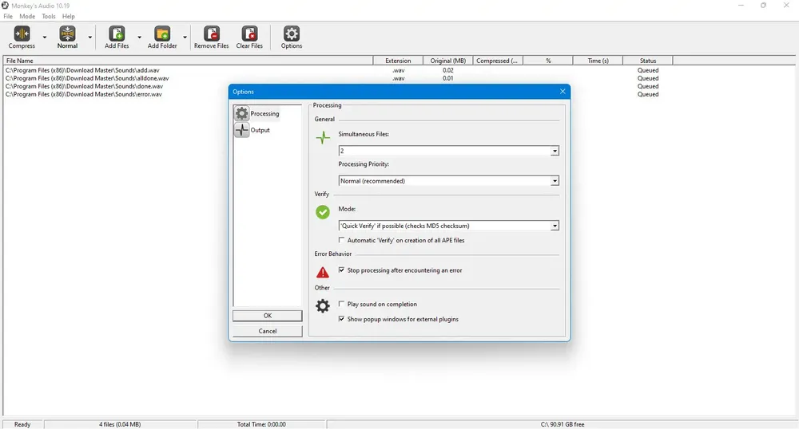Click 'Total Time: 0:00.00' in status bar
799x429 pixels.
[261, 424]
